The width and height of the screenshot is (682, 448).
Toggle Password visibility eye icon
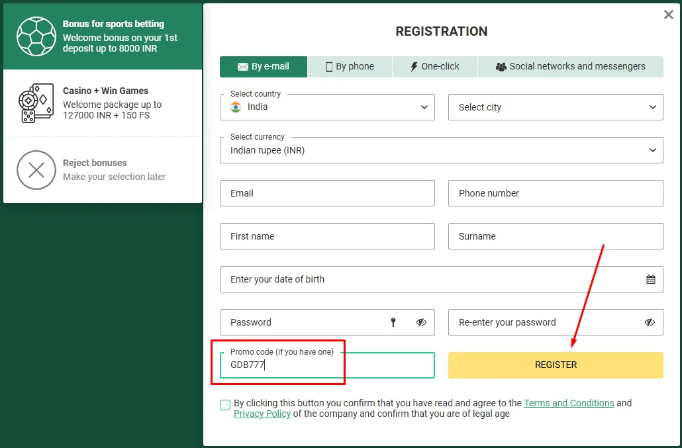tap(421, 322)
